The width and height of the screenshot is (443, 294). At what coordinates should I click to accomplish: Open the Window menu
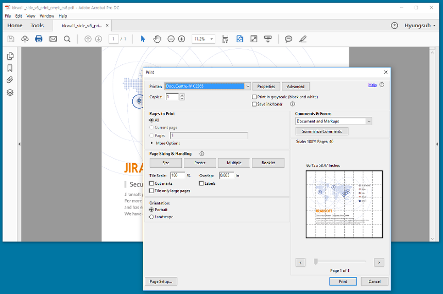(x=47, y=16)
